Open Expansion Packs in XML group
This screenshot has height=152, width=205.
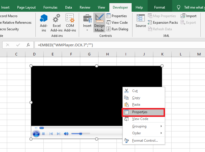pyautogui.click(x=163, y=23)
